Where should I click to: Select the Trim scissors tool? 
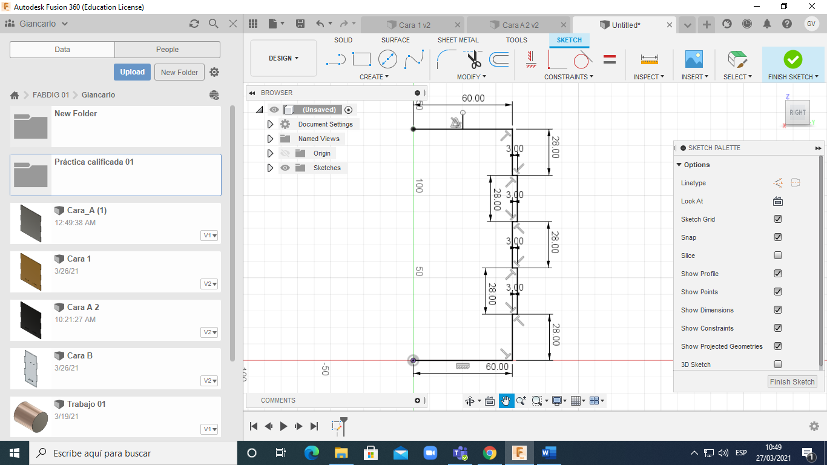click(x=473, y=59)
